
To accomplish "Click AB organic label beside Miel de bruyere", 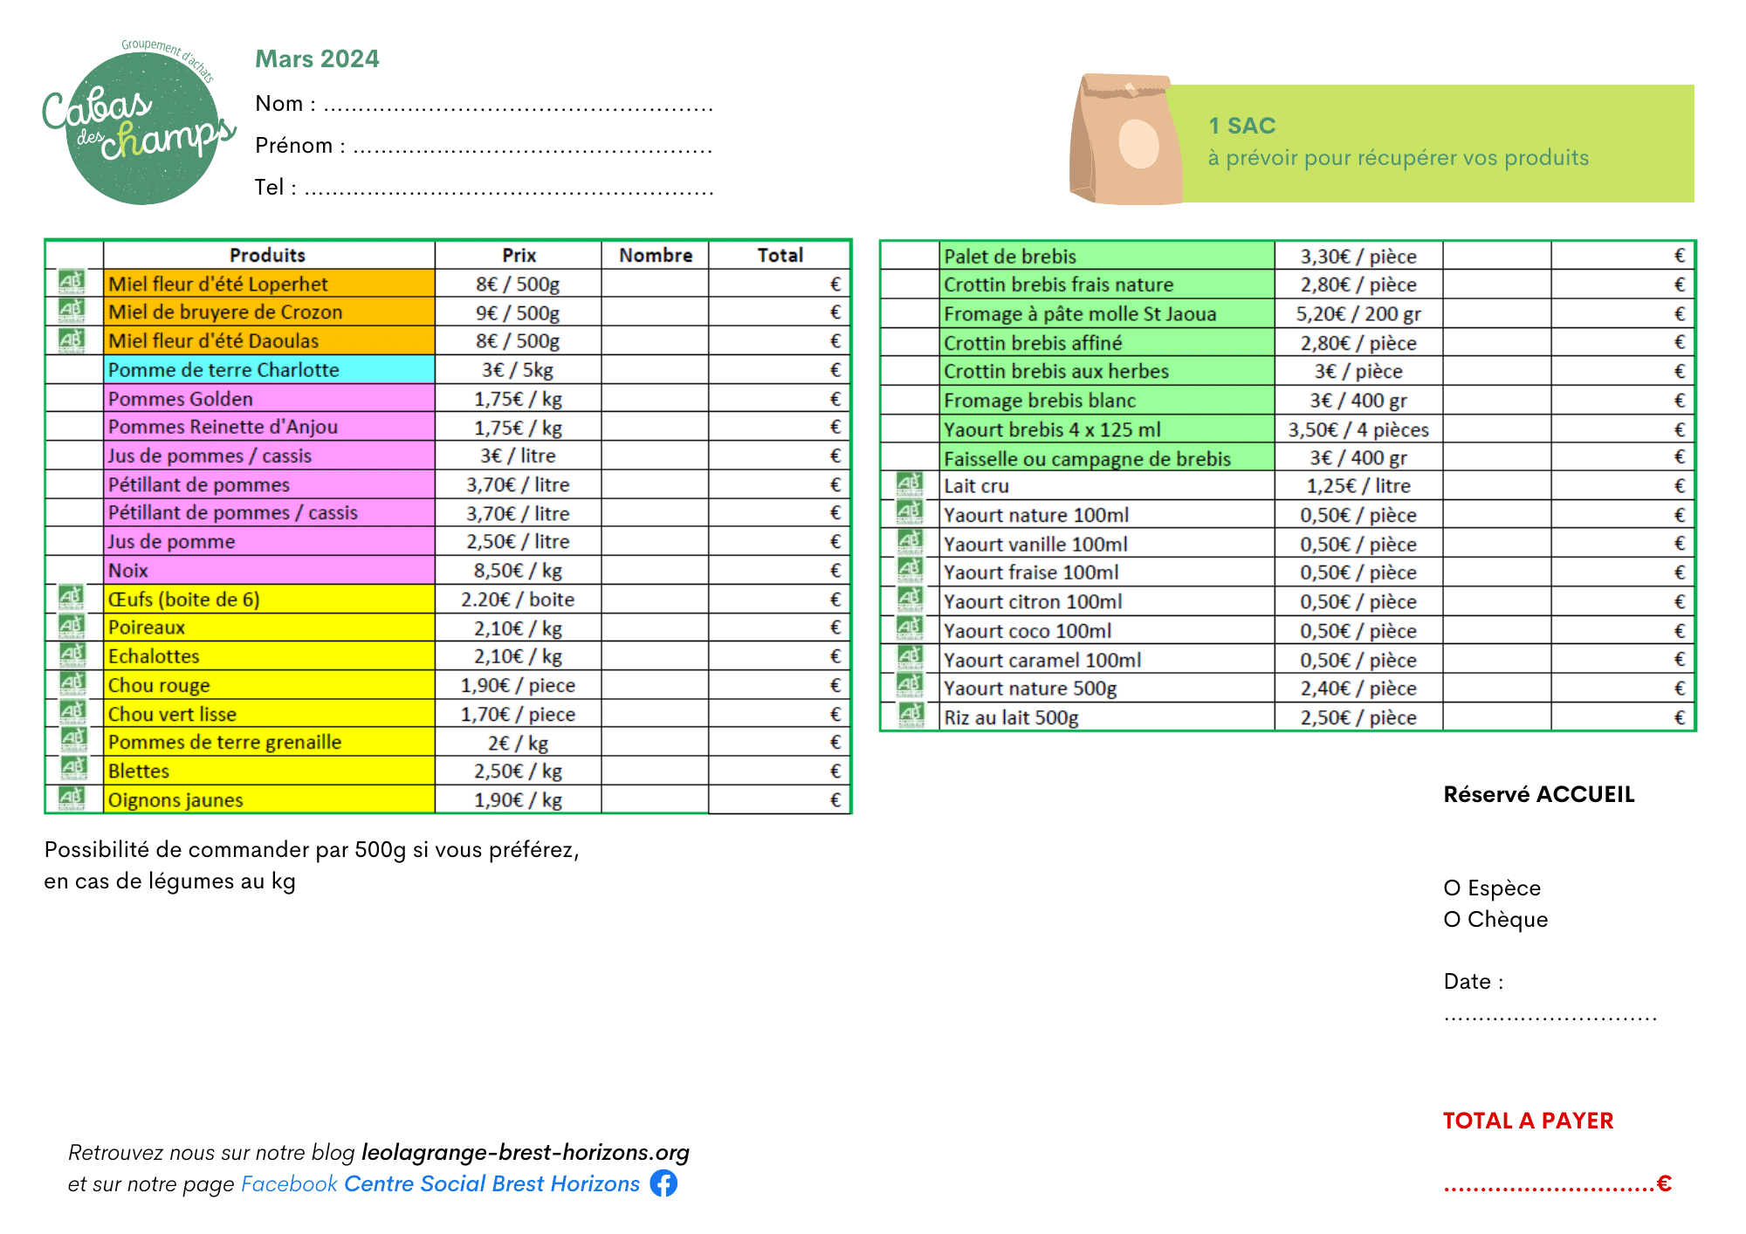I will click(x=72, y=311).
